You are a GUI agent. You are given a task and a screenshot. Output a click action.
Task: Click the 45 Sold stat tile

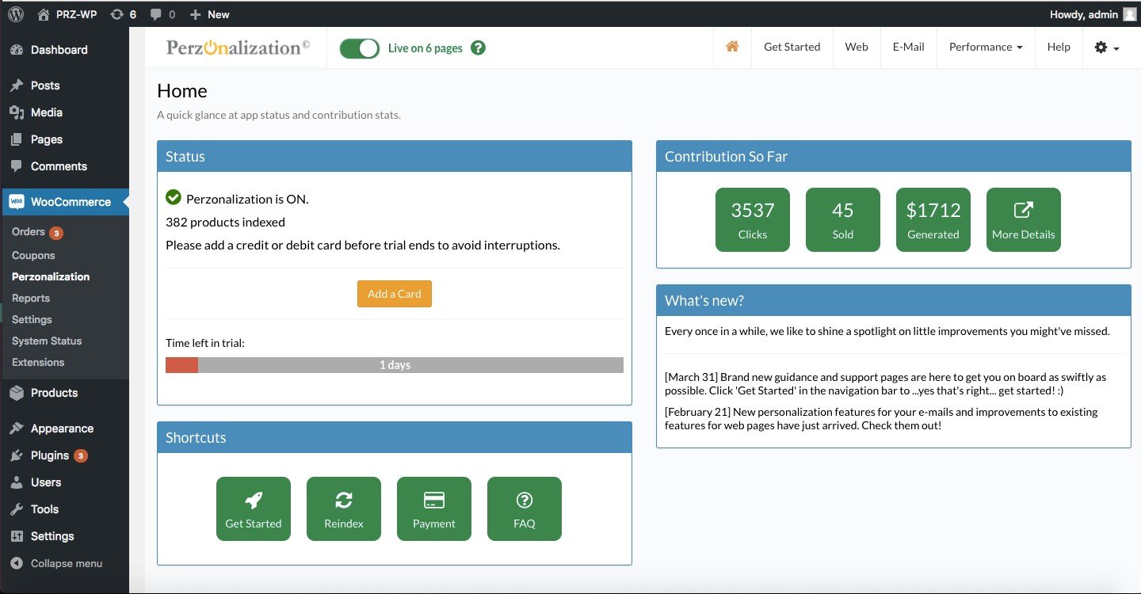click(x=843, y=219)
